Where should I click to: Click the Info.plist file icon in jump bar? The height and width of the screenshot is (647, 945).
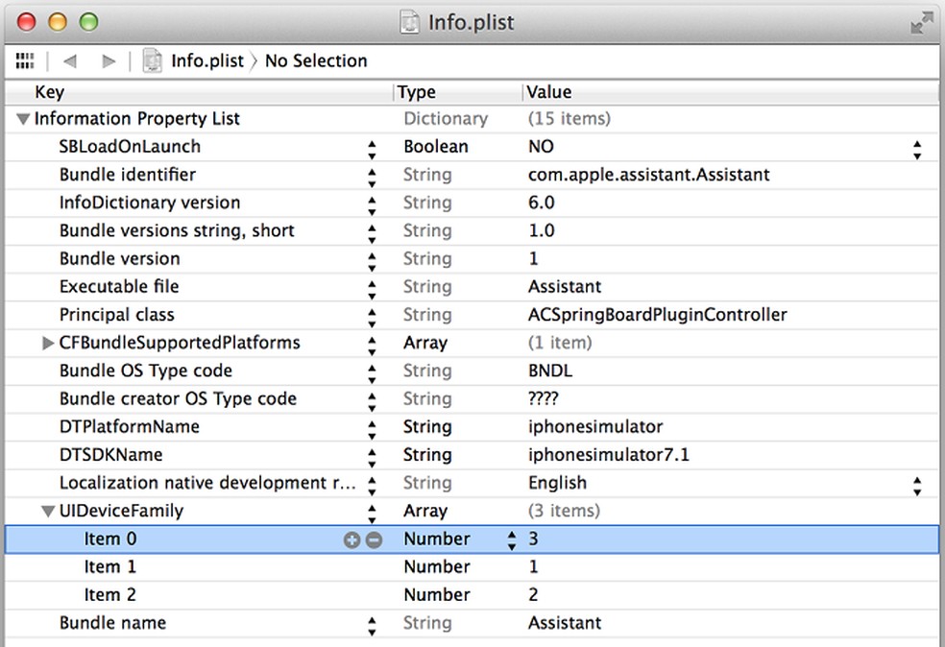coord(153,60)
